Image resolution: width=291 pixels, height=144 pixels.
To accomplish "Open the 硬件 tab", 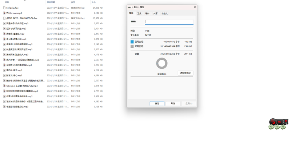I will [x=147, y=13].
